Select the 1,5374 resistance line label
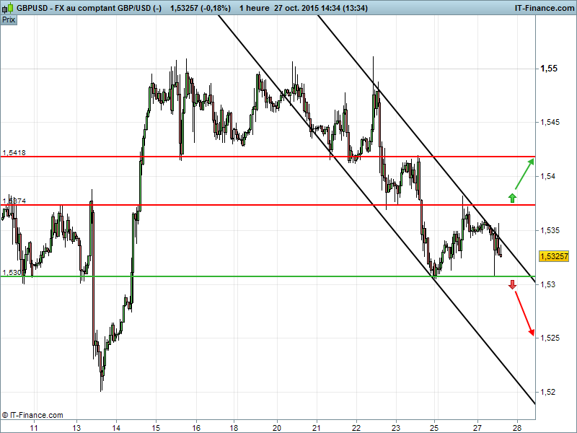Image resolution: width=577 pixels, height=433 pixels. point(14,201)
